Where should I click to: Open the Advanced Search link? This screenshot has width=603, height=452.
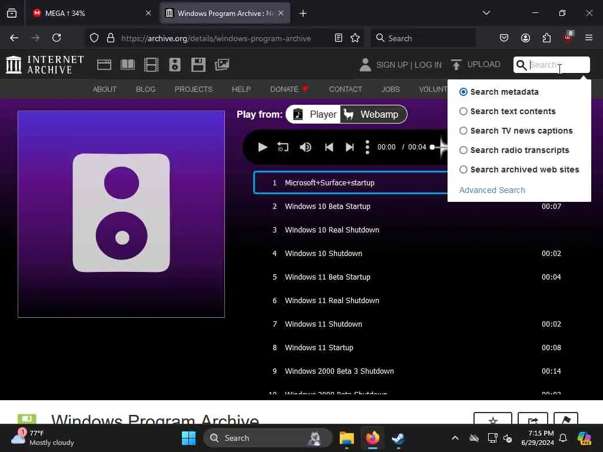pos(492,190)
